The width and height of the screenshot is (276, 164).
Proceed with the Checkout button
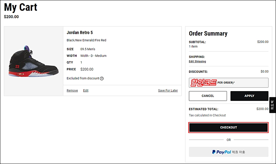[x=229, y=128]
